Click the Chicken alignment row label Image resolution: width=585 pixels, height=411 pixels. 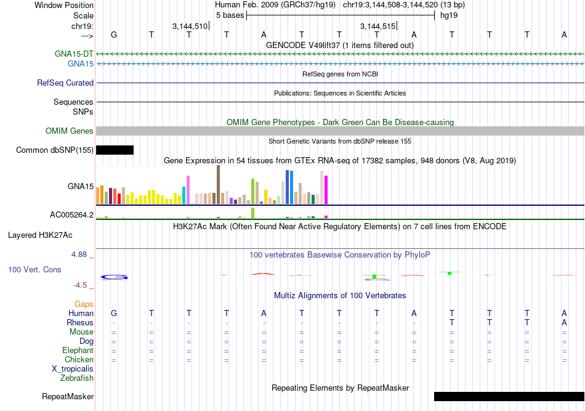click(x=79, y=359)
